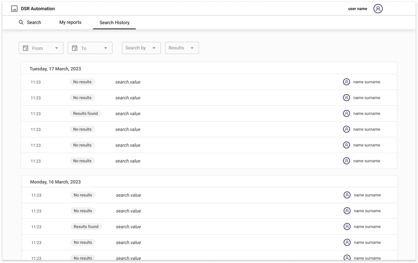Click search.value in first row under Tuesday
This screenshot has width=418, height=263.
point(128,82)
